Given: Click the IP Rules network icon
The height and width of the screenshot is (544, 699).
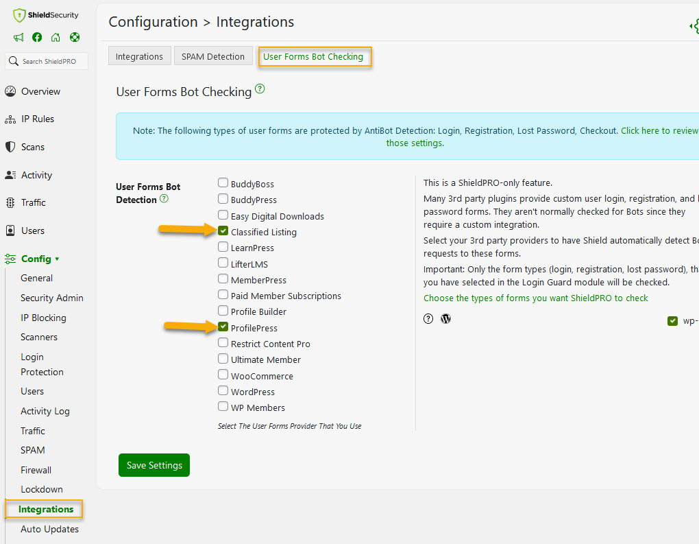Looking at the screenshot, I should [10, 119].
